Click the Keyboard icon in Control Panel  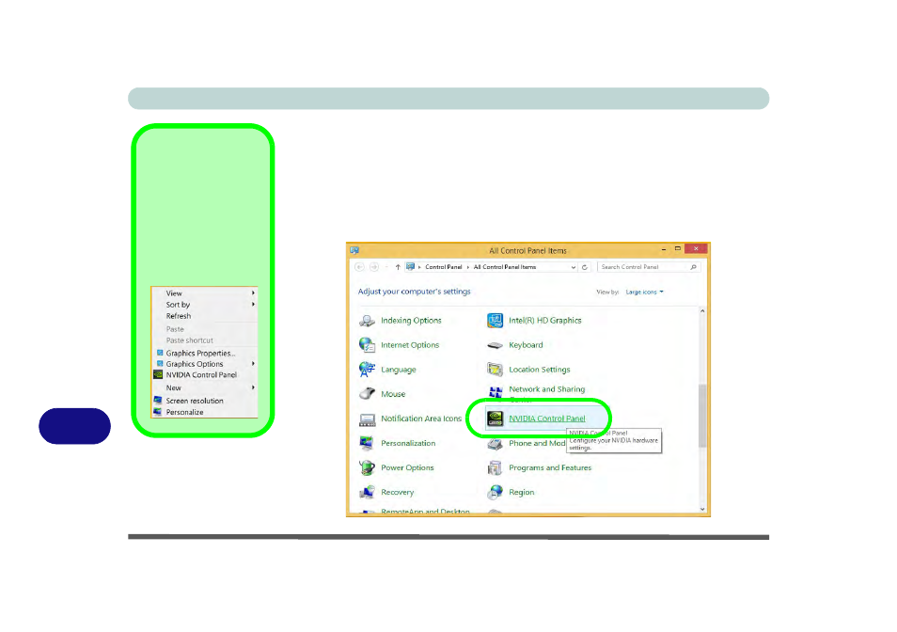(495, 345)
